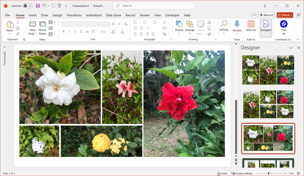Open the Slide Show tab
304x176 pixels.
[x=113, y=15]
